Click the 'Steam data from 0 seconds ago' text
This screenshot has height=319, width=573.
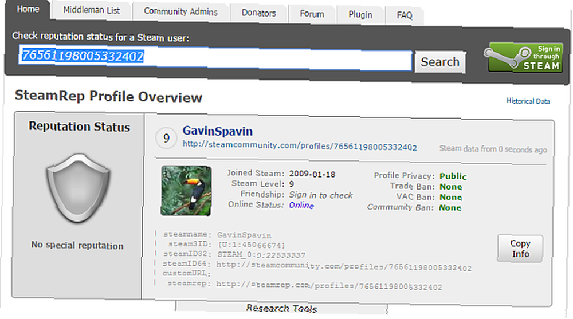point(493,149)
